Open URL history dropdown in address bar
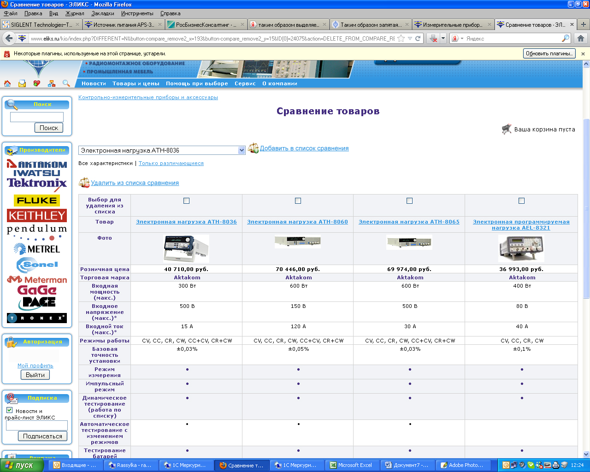Image resolution: width=590 pixels, height=472 pixels. click(410, 39)
